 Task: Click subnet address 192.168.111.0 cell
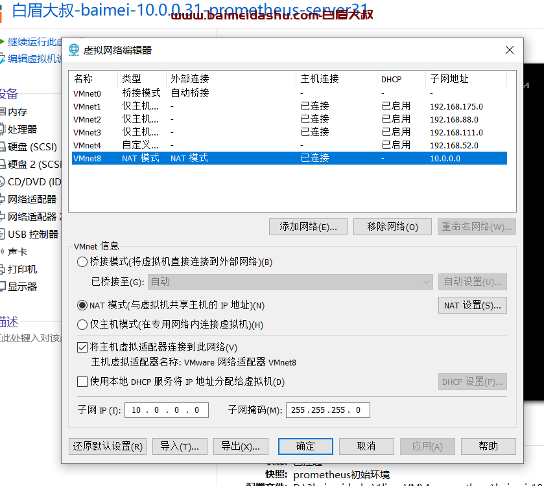click(x=456, y=132)
